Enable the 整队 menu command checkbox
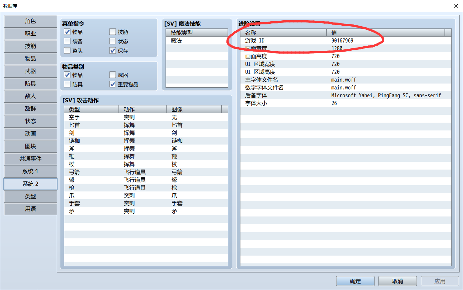Screen dimensions: 463x290 point(67,51)
